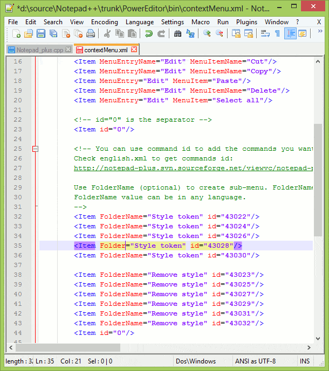Click the horizontal scrollbar thumb
Viewport: 329px width, 371px height.
68,347
